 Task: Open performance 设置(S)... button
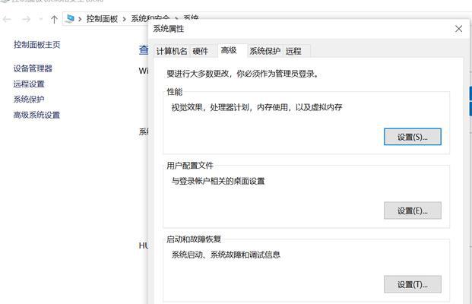coord(413,137)
